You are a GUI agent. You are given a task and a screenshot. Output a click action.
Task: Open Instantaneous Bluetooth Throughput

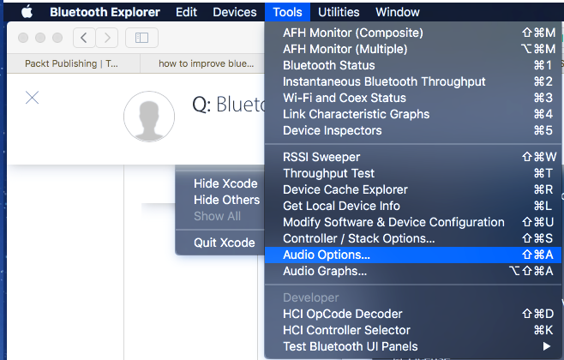point(412,81)
